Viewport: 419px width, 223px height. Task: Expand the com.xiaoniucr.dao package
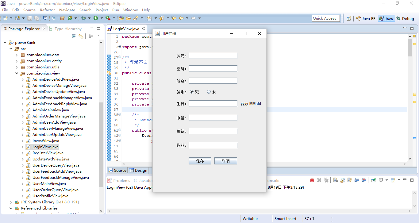pyautogui.click(x=17, y=55)
